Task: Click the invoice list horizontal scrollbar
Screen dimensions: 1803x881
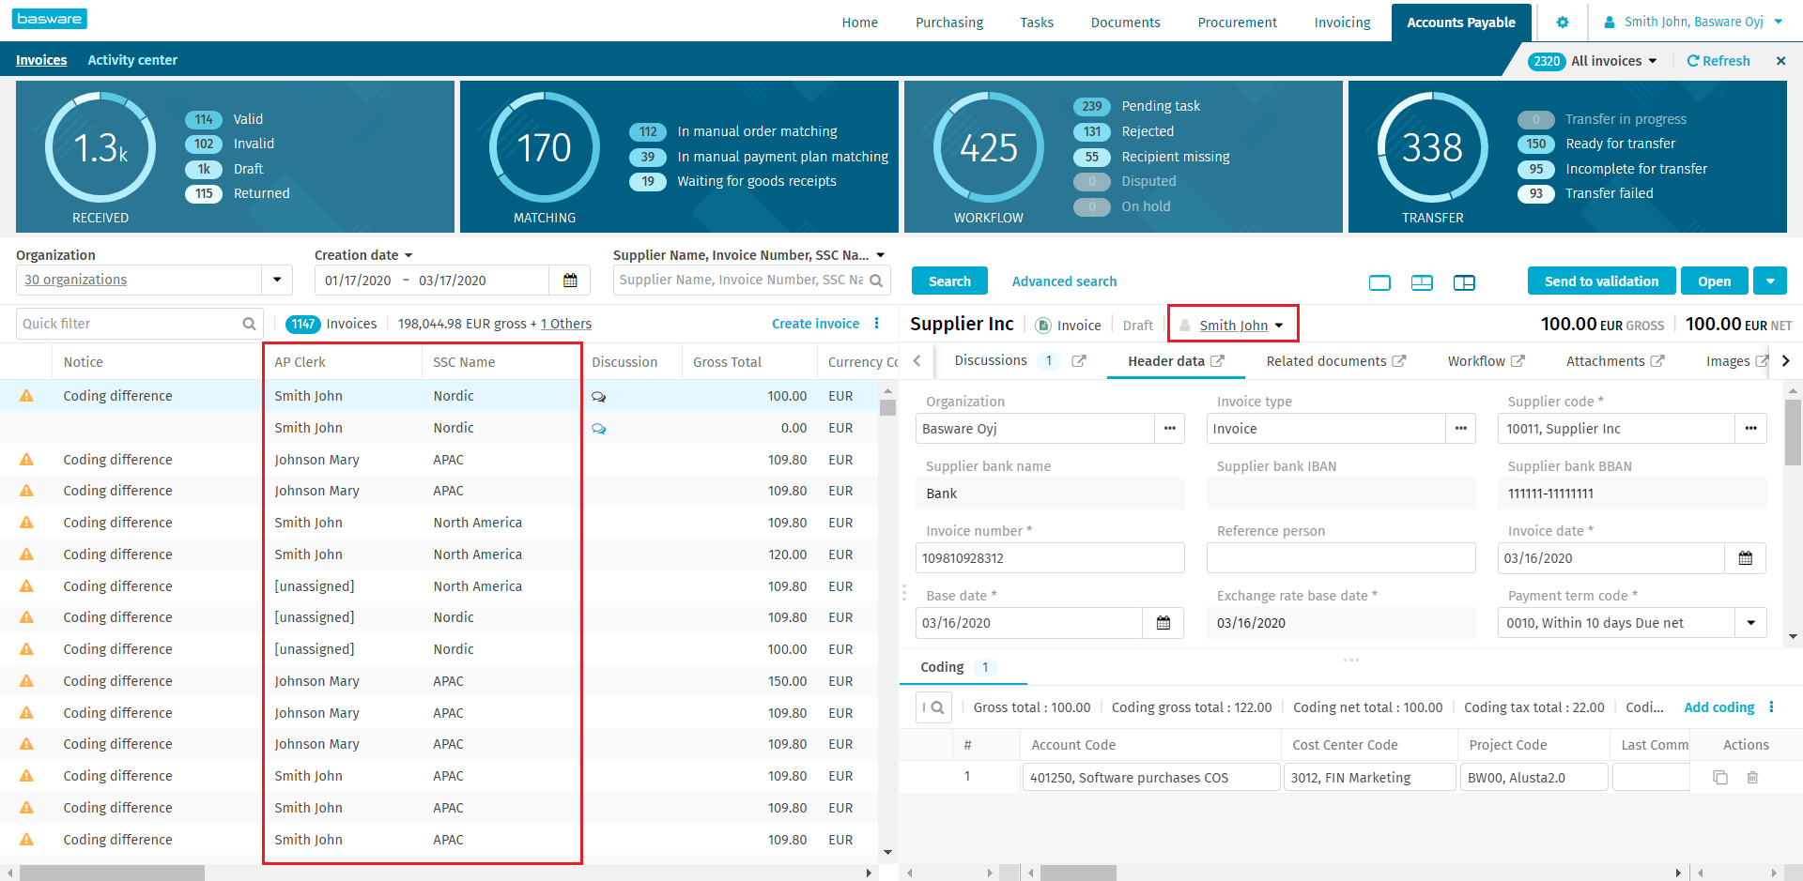Action: (x=113, y=873)
